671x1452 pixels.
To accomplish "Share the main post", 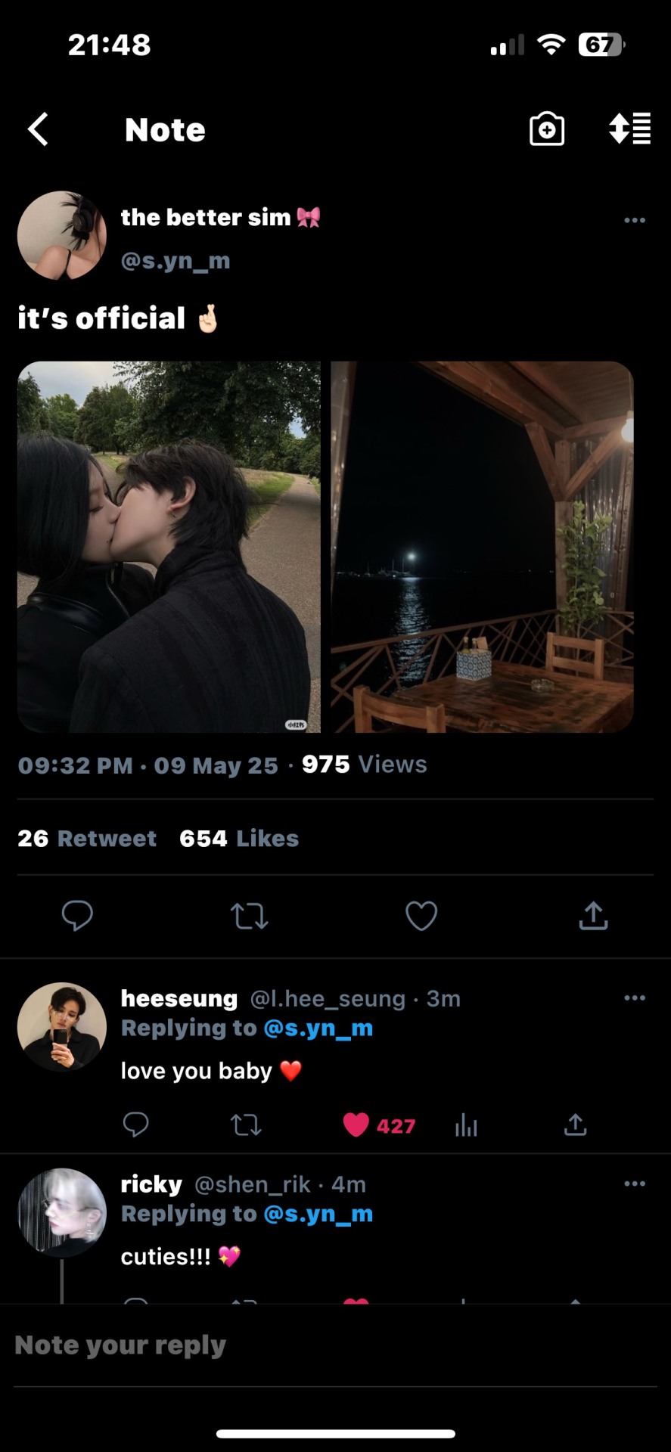I will pyautogui.click(x=593, y=916).
